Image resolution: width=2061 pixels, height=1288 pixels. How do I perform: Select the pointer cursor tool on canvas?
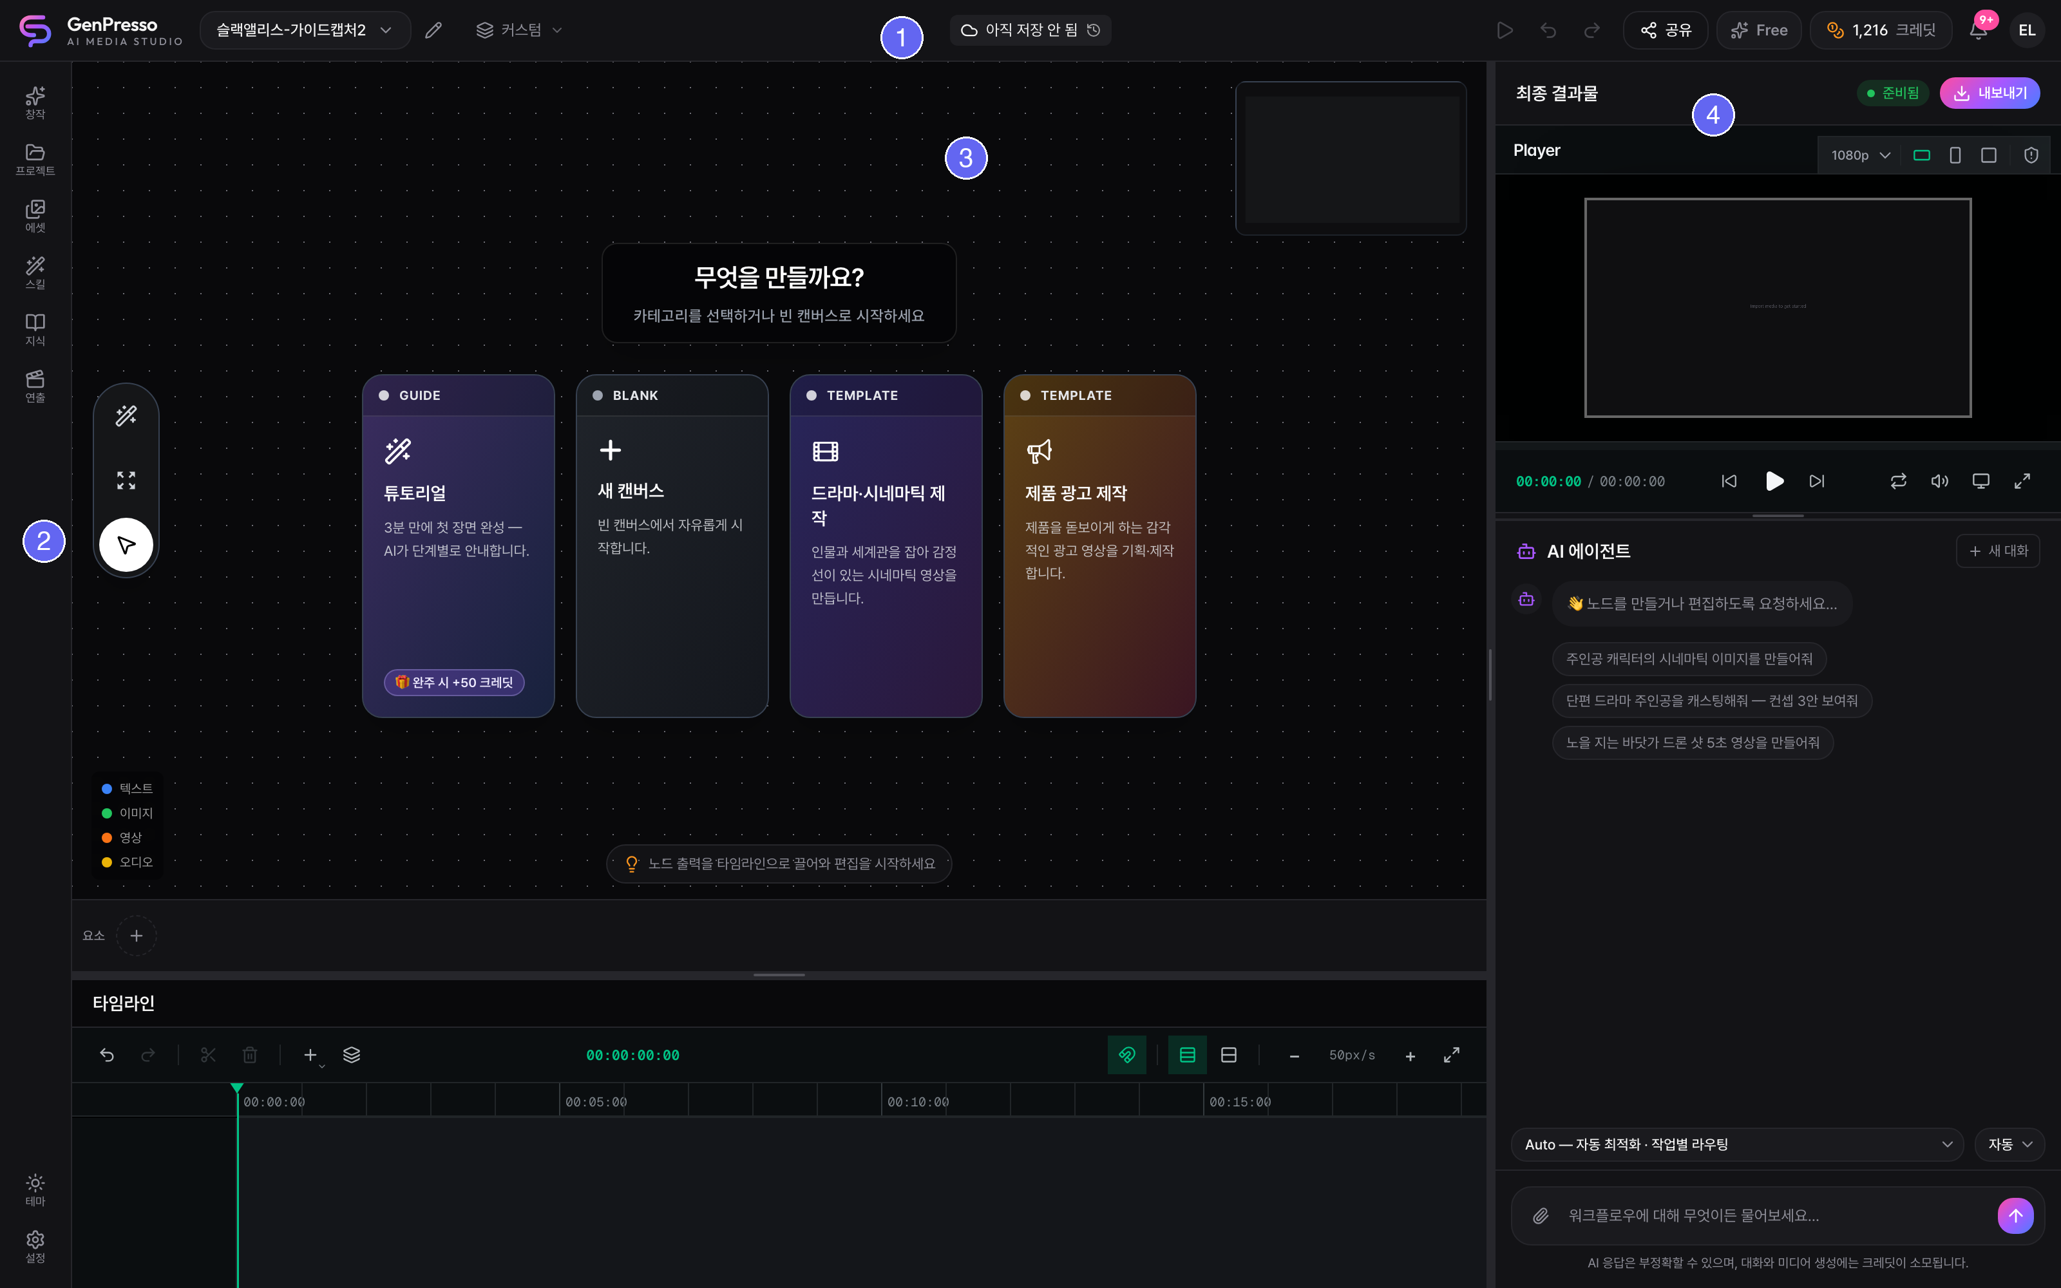[x=126, y=544]
